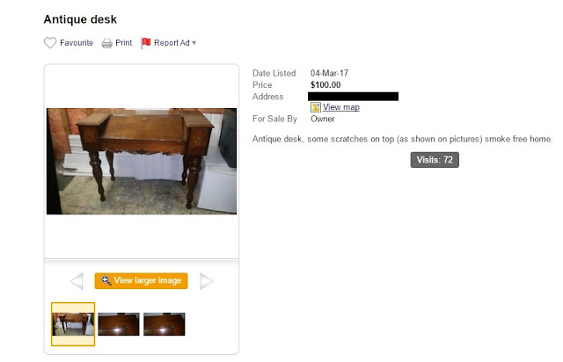Viewport: 563px width, 362px height.
Task: Click the Print link
Action: 124,43
